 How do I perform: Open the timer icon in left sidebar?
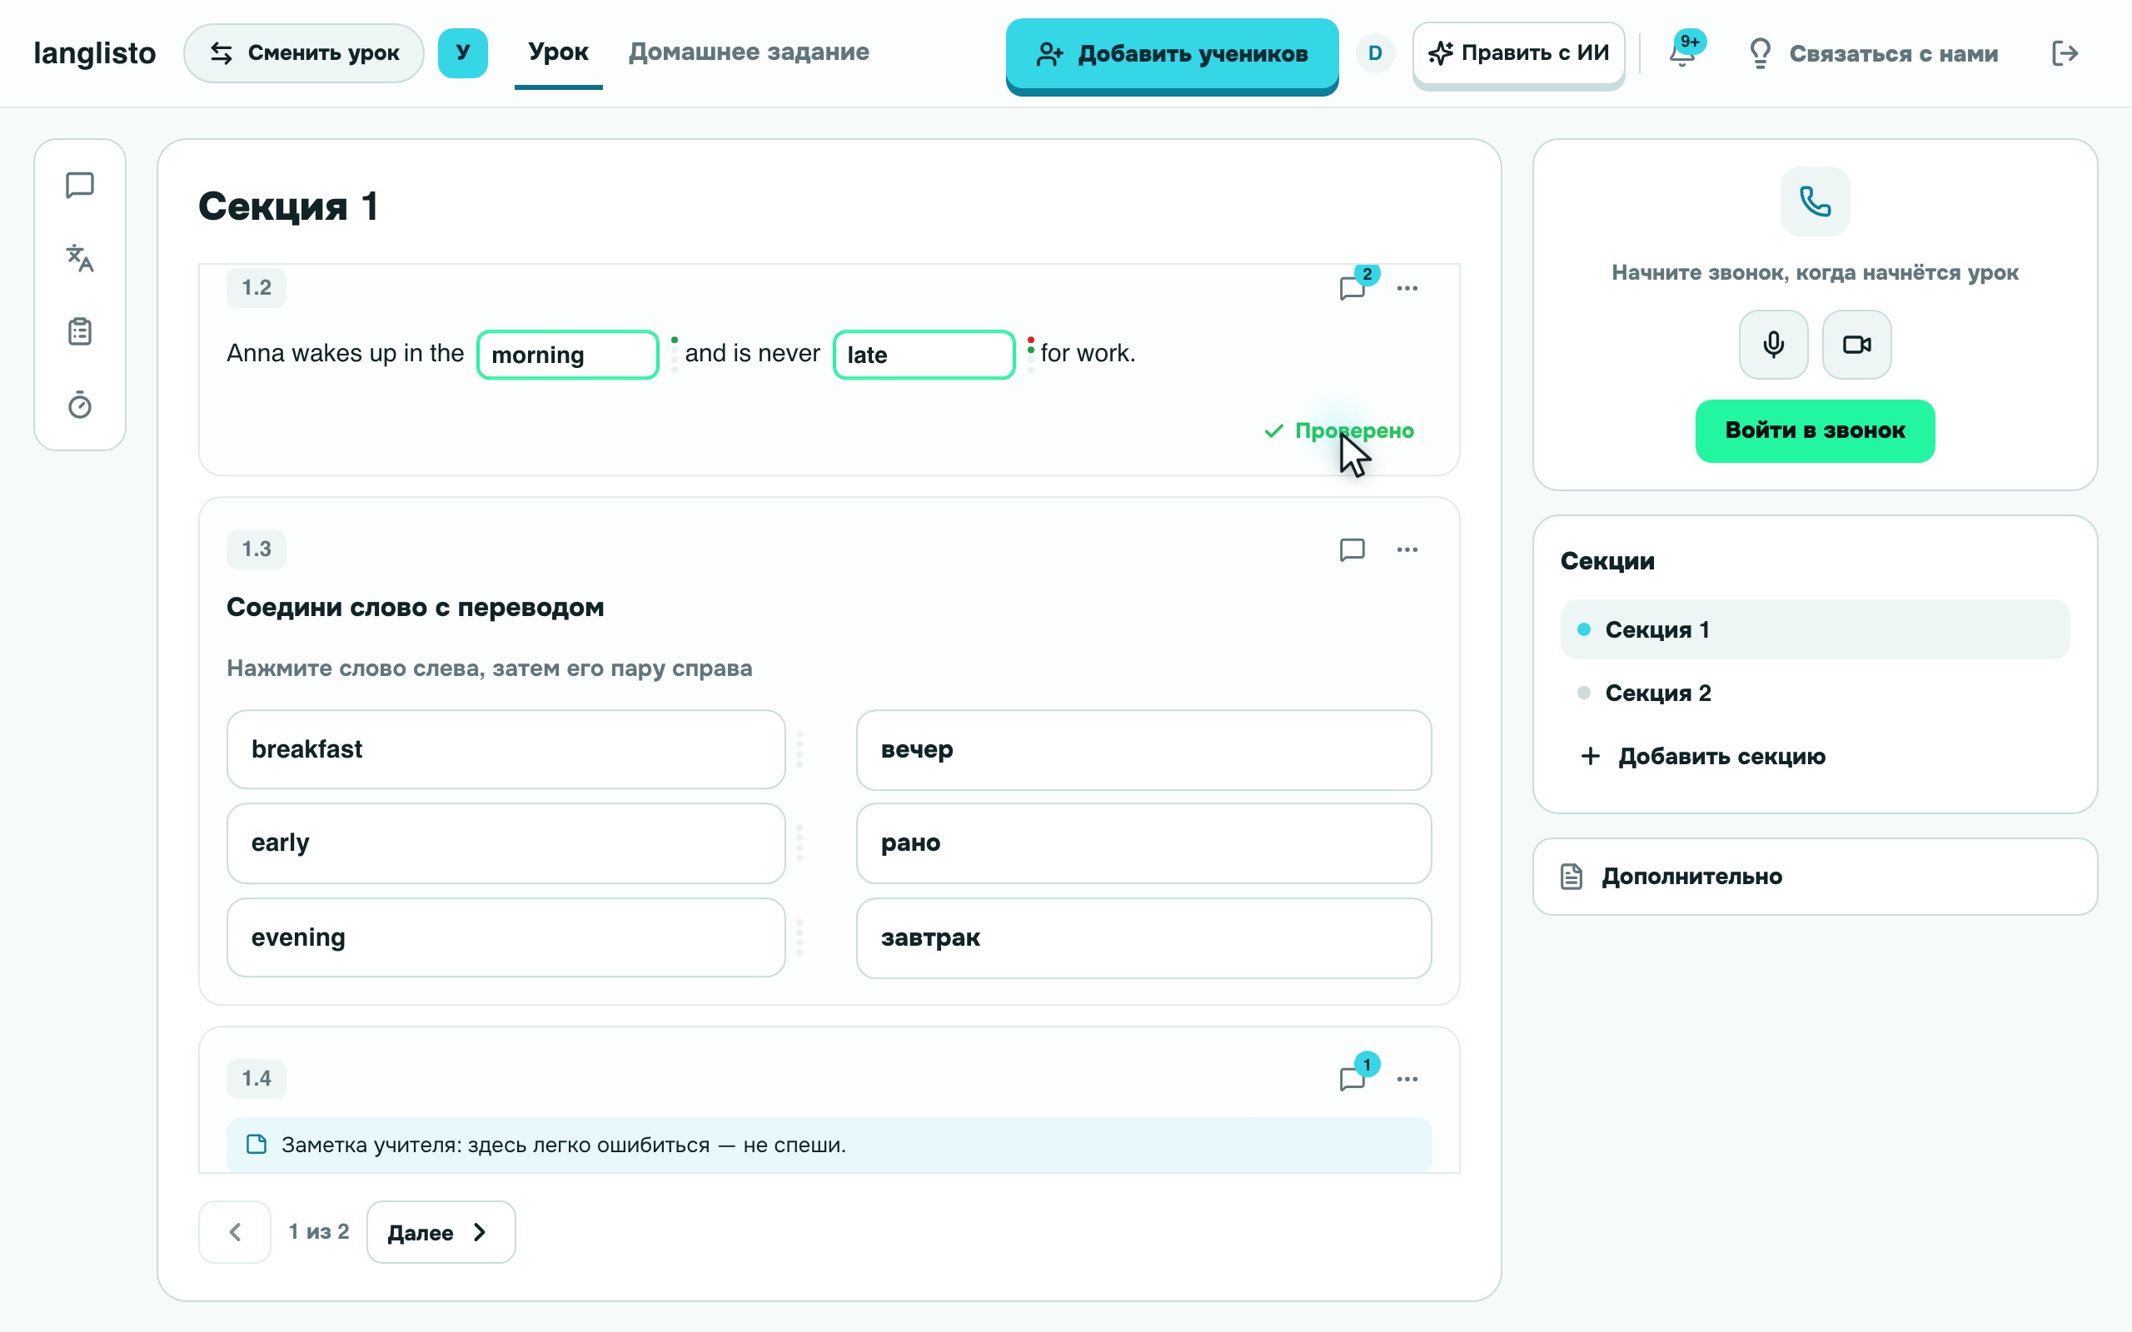tap(80, 405)
